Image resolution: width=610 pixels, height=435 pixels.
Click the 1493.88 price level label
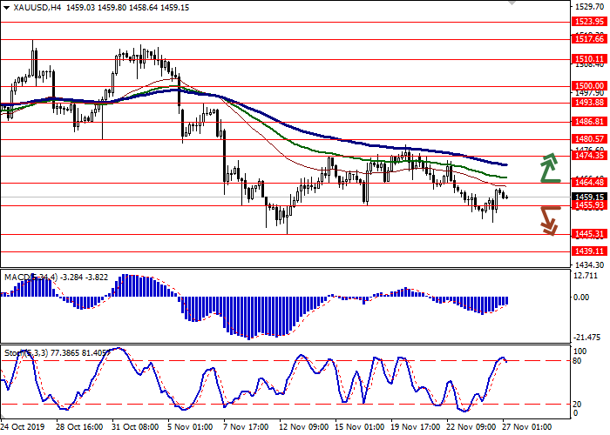pyautogui.click(x=590, y=102)
